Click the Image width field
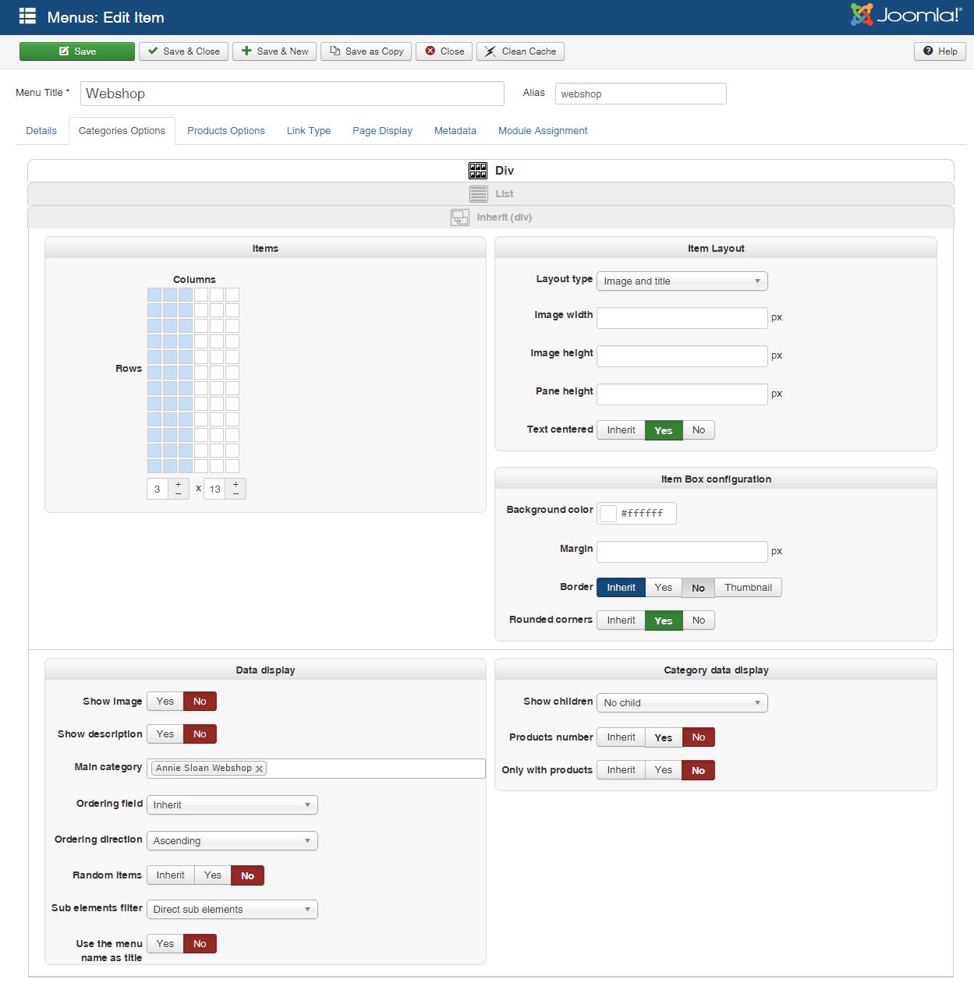This screenshot has width=974, height=1004. (x=682, y=318)
